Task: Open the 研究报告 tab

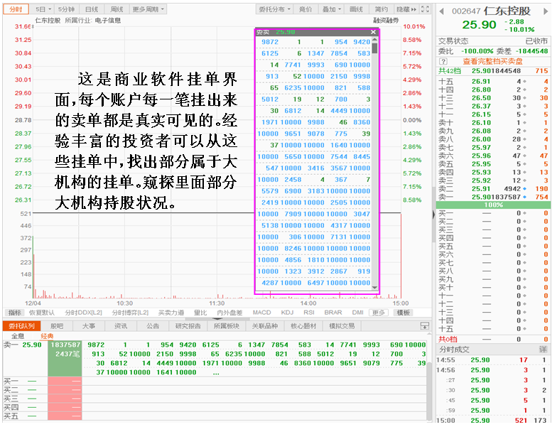Action: (x=188, y=325)
